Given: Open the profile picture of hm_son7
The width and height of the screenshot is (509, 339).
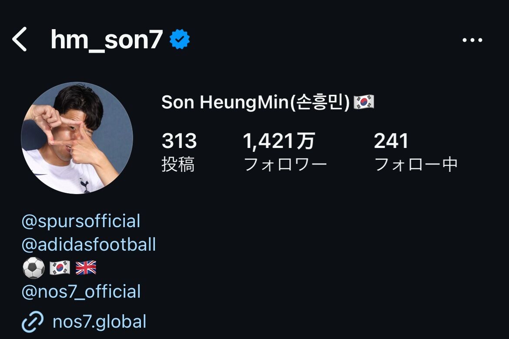Looking at the screenshot, I should [x=77, y=138].
